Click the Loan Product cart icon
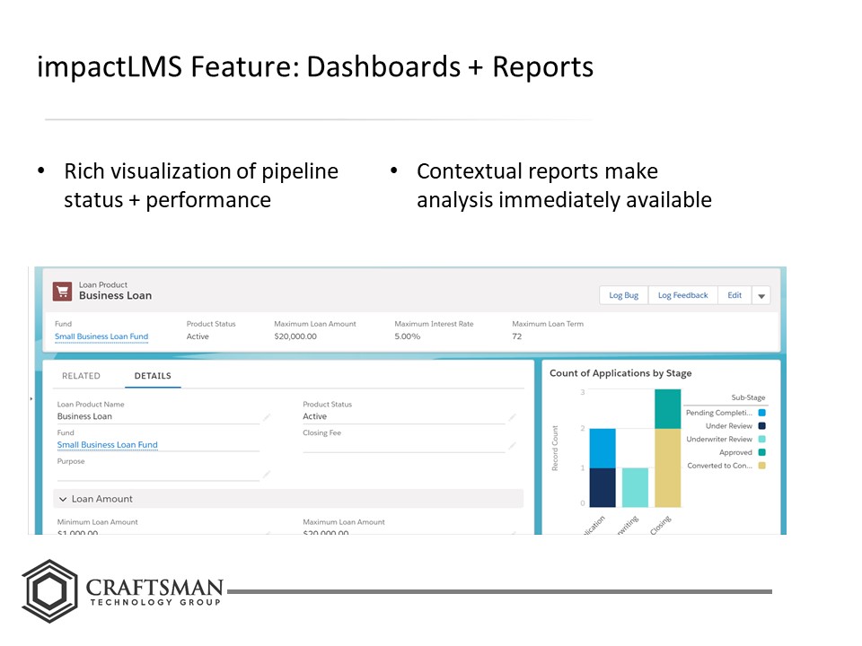Image resolution: width=862 pixels, height=646 pixels. pyautogui.click(x=62, y=291)
